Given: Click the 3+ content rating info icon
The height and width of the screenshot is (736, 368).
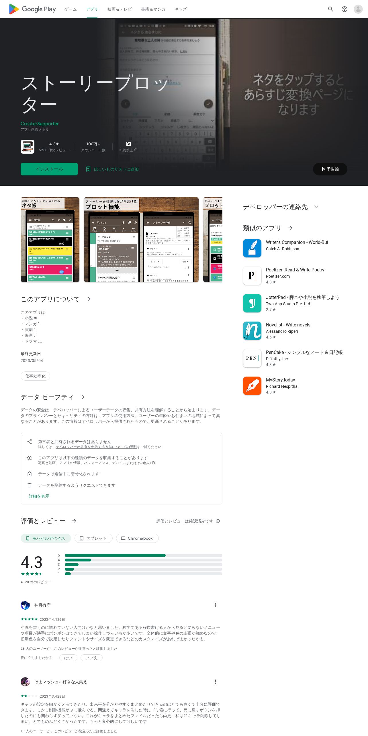Looking at the screenshot, I should (136, 150).
